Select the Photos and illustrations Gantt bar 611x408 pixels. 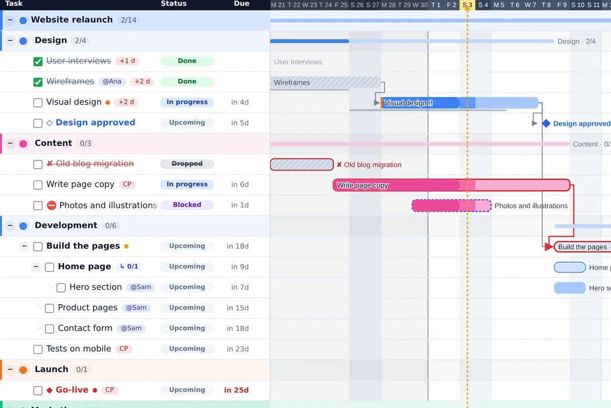tap(451, 206)
